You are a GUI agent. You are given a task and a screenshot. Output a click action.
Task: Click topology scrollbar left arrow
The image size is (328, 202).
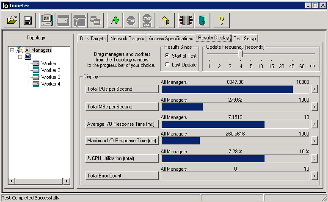[x=12, y=181]
